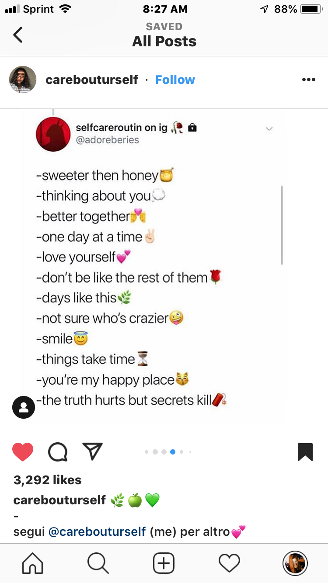Go back using the top-left arrow
The height and width of the screenshot is (583, 328).
18,35
